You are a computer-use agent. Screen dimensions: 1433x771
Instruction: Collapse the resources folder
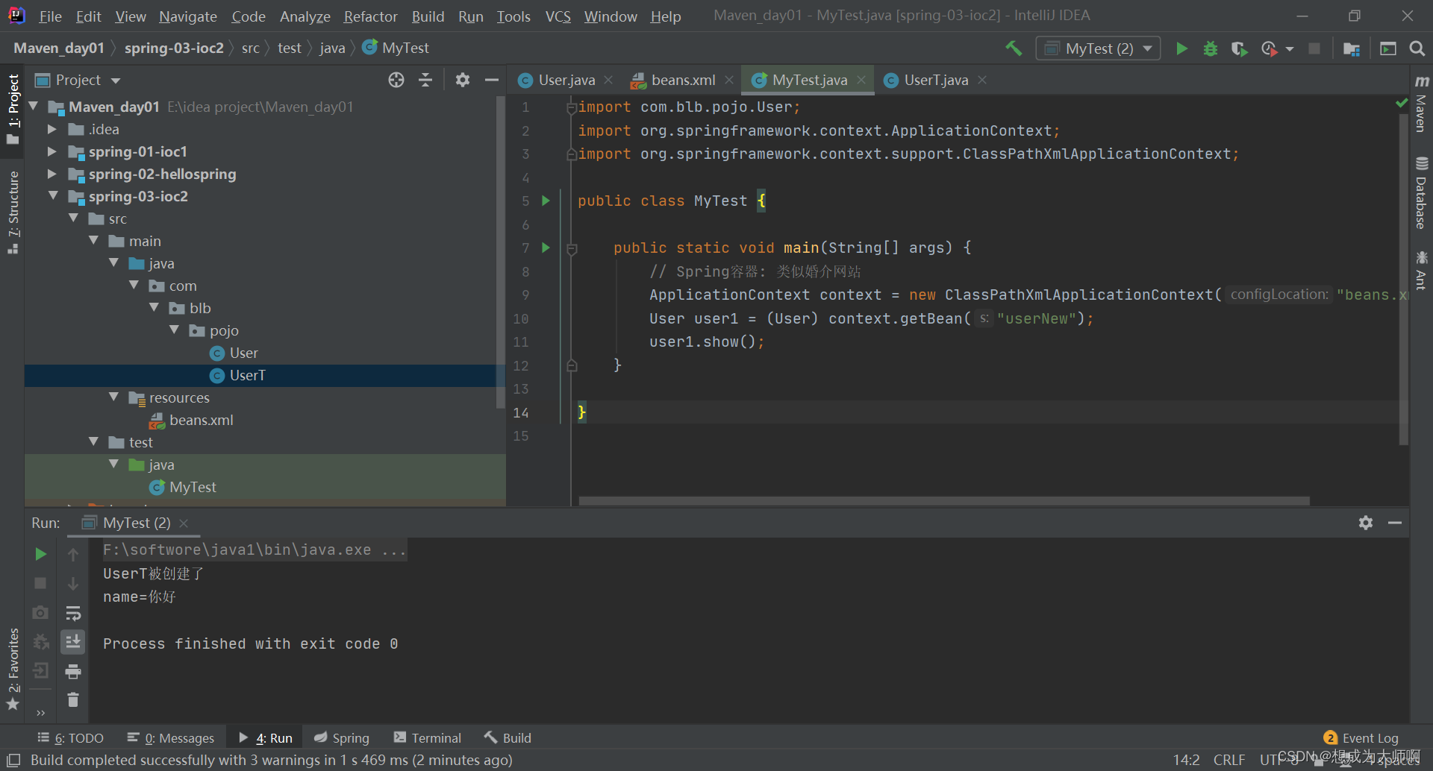tap(113, 397)
